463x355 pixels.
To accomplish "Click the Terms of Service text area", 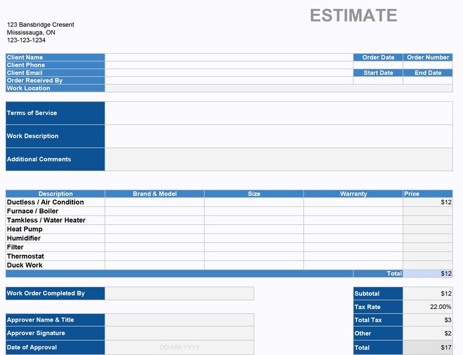I will [279, 113].
